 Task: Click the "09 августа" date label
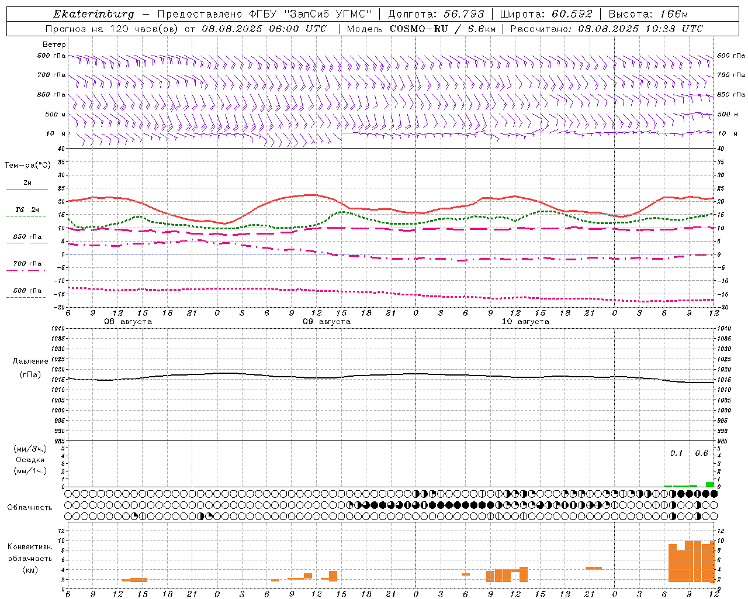[327, 322]
